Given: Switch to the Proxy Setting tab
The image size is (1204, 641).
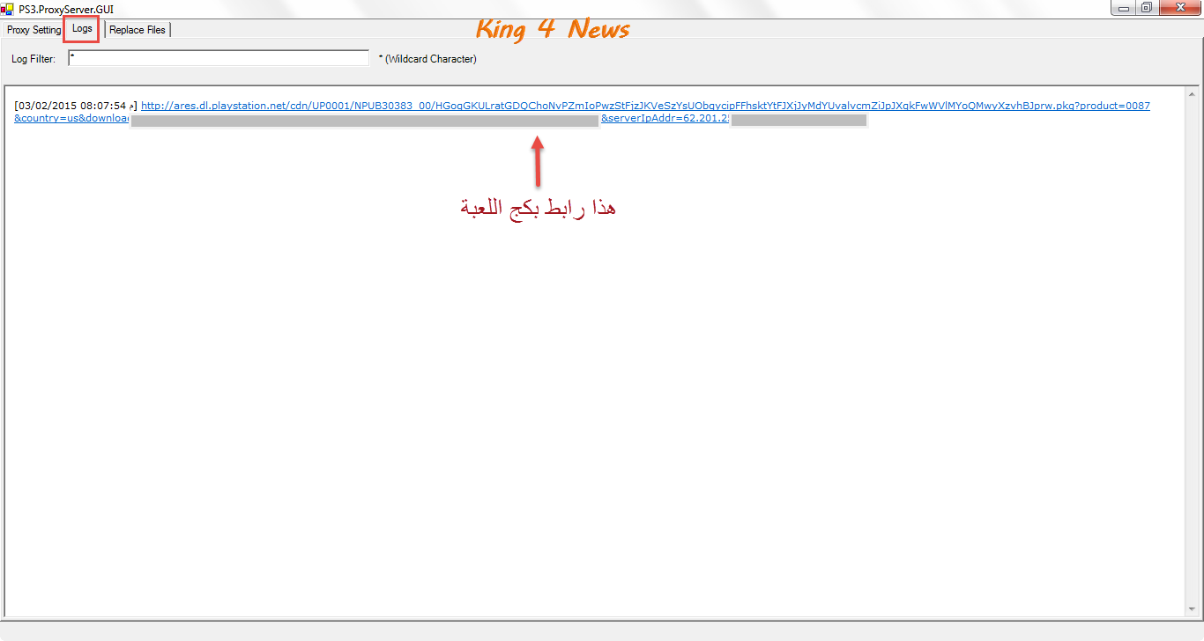Looking at the screenshot, I should 33,30.
